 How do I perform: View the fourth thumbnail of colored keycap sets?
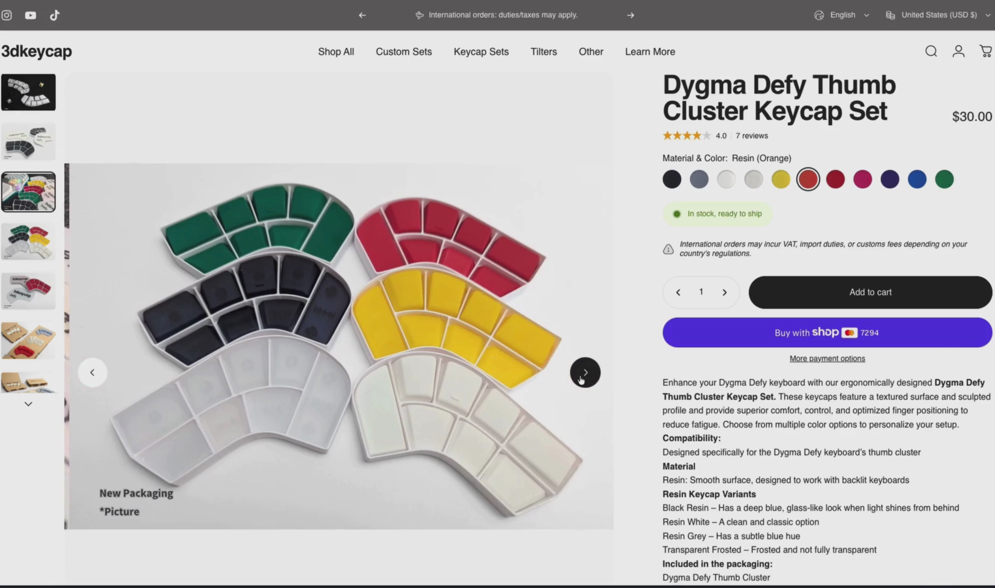click(28, 241)
